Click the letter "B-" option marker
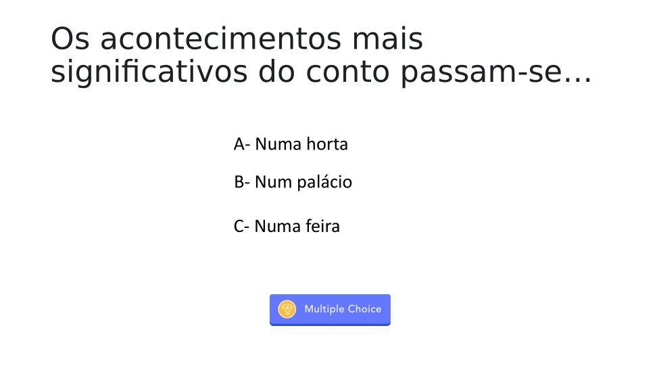The height and width of the screenshot is (372, 661). pos(242,182)
